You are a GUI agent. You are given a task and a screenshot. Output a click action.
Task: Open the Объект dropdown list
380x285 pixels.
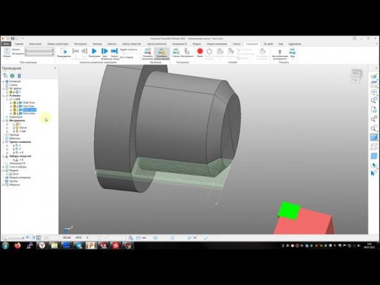[x=39, y=49]
